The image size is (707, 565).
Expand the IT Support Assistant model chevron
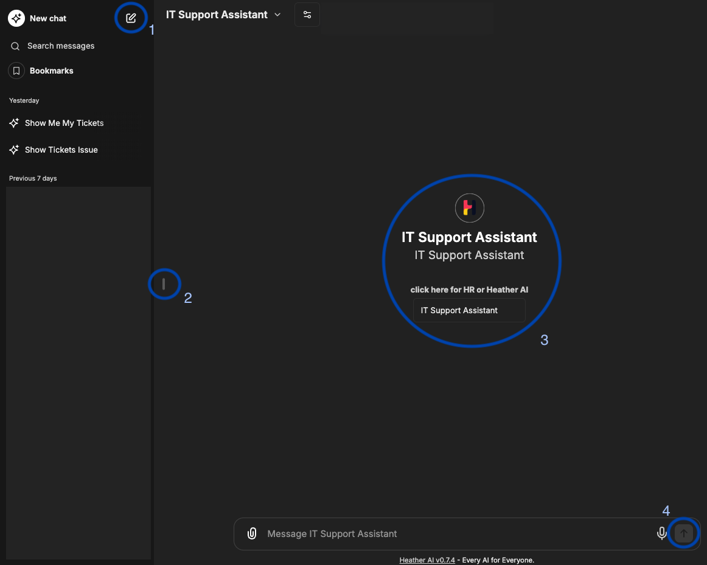278,15
